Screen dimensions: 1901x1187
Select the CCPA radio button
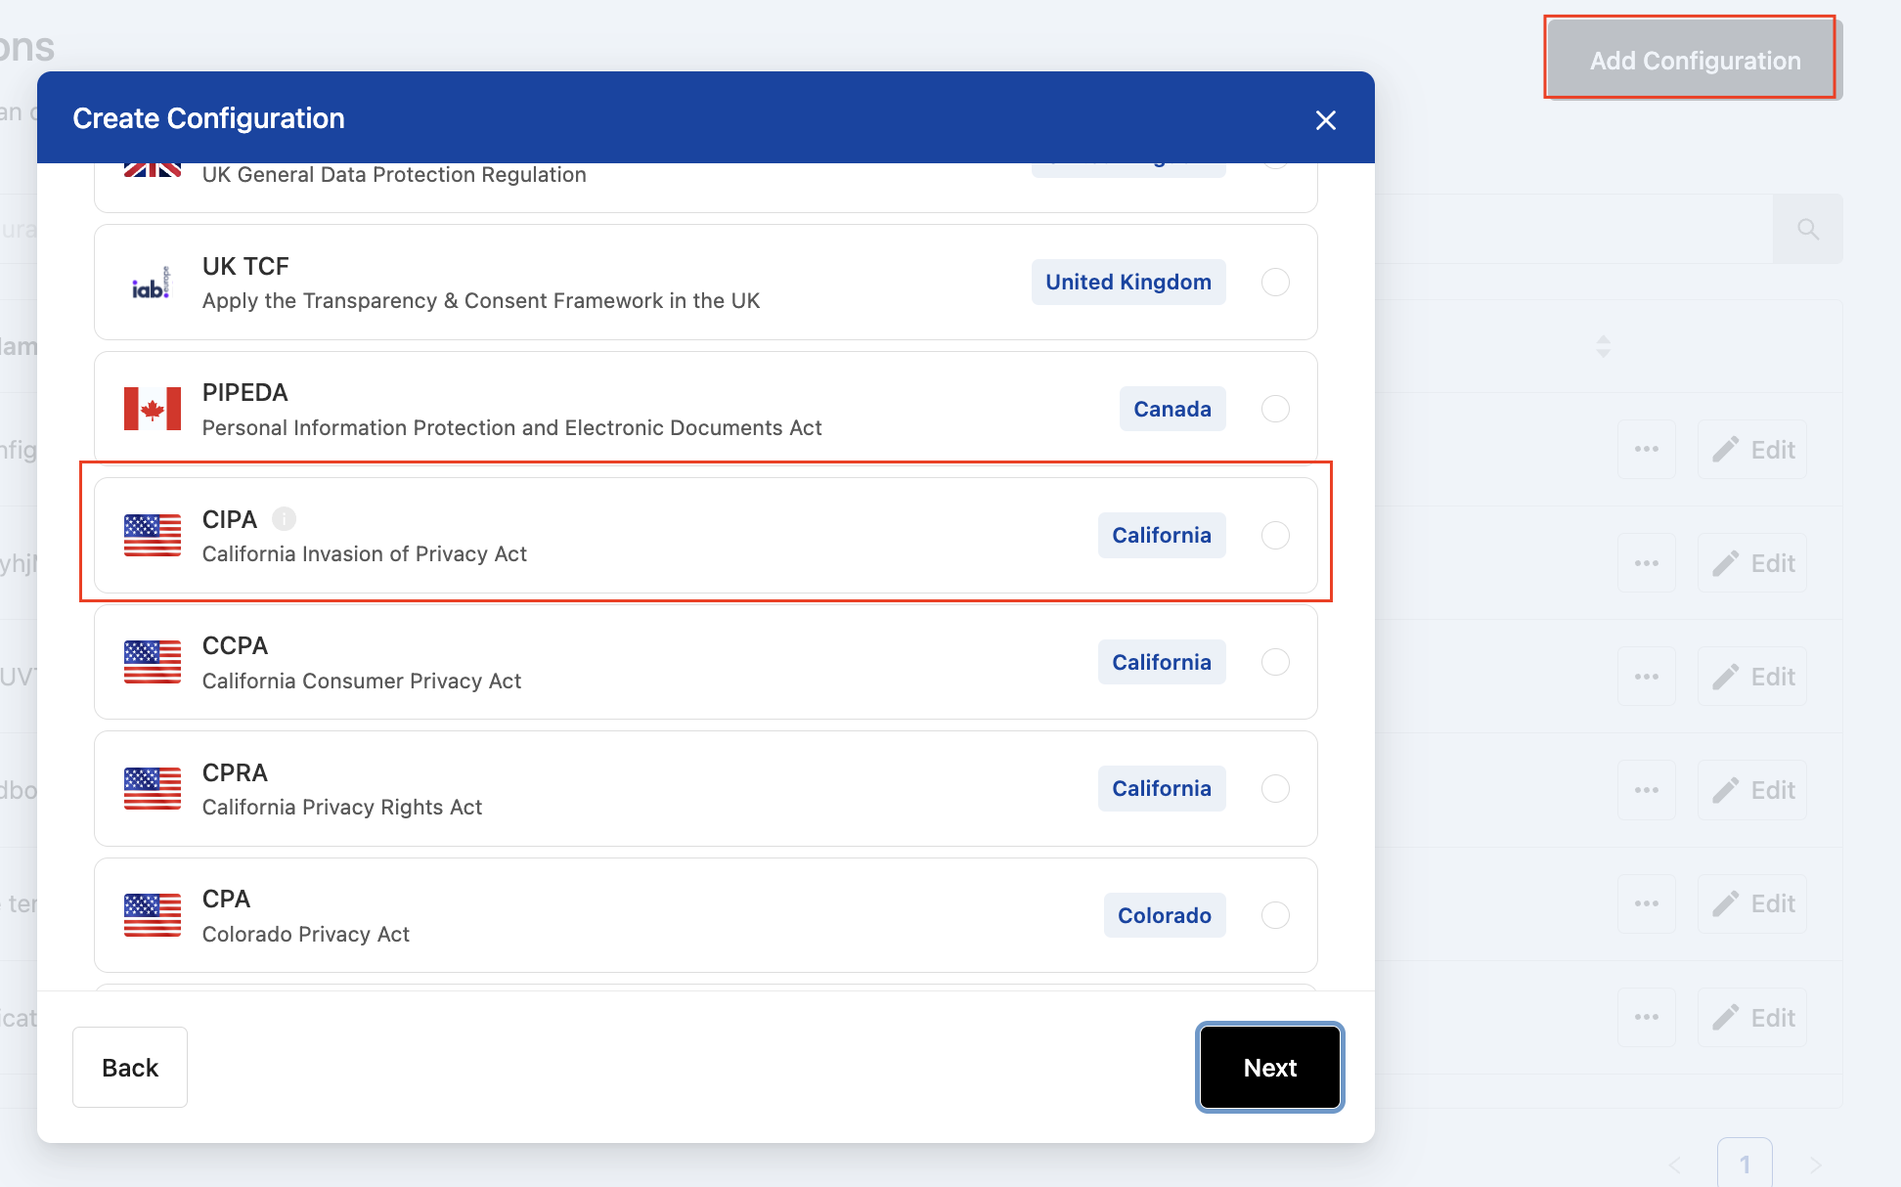[1275, 662]
